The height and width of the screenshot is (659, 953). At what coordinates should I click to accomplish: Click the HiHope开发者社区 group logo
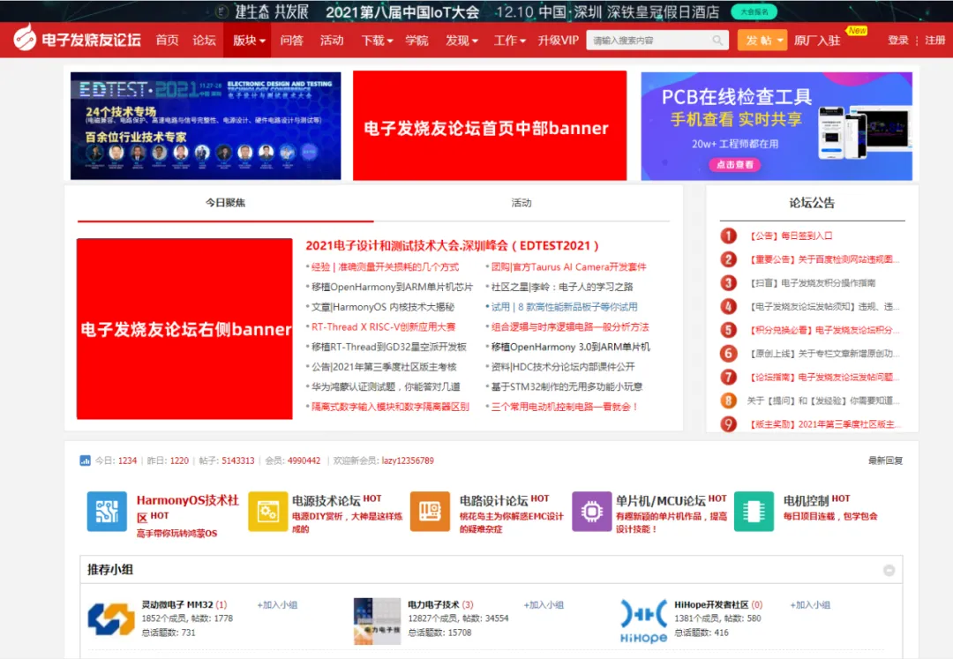click(643, 620)
